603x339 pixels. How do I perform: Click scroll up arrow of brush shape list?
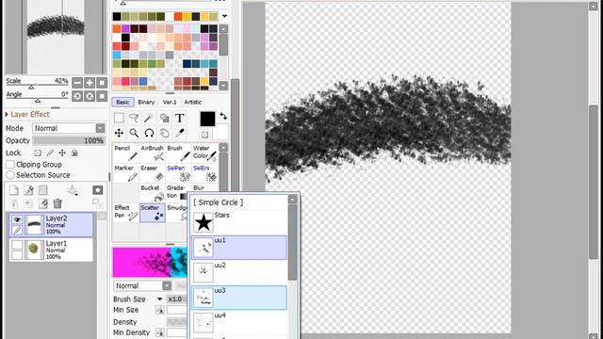(x=292, y=199)
